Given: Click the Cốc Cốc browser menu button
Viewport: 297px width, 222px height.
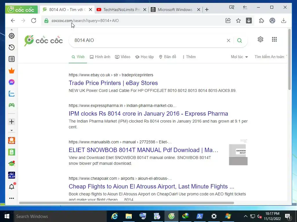Looking at the screenshot, I should tap(21, 10).
